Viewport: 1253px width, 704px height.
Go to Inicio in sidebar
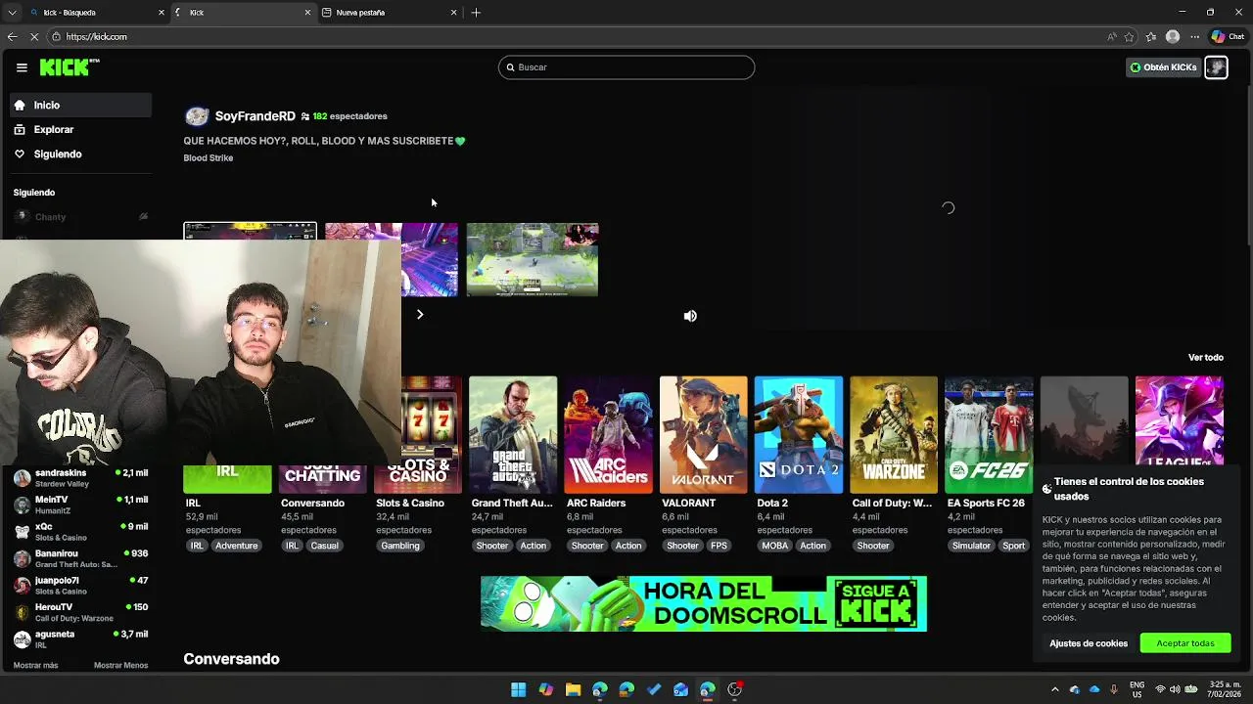(81, 105)
